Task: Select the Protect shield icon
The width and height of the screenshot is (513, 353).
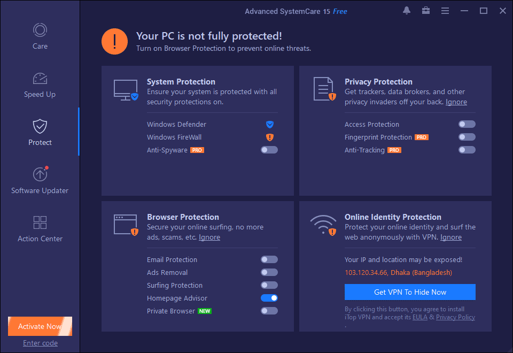Action: click(x=40, y=126)
